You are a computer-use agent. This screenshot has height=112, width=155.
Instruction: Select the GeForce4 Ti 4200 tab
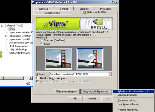[x=94, y=13]
